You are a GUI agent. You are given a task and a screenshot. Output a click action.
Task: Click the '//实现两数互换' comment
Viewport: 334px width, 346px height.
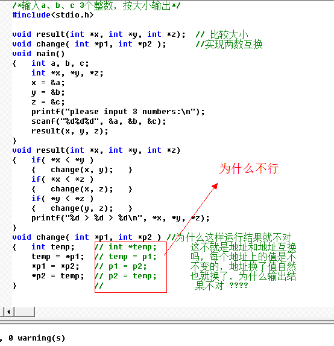pos(229,44)
